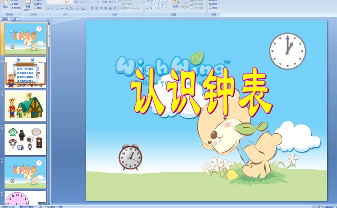Open Clipboard group dialog launcher
Viewport: 337px width, 208px height.
tap(20, 14)
